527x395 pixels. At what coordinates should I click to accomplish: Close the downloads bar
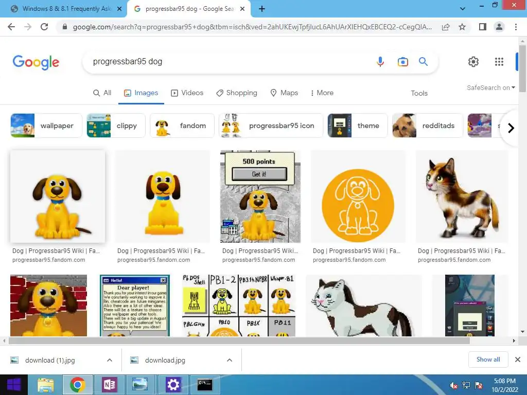point(518,360)
